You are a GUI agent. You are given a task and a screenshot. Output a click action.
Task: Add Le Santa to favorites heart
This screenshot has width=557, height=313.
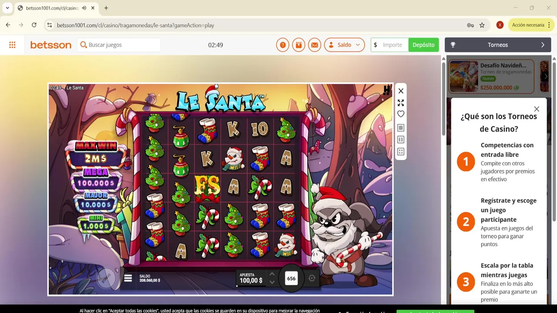pos(401,114)
